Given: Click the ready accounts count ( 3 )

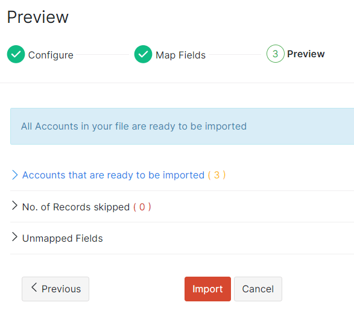Looking at the screenshot, I should pyautogui.click(x=217, y=175).
